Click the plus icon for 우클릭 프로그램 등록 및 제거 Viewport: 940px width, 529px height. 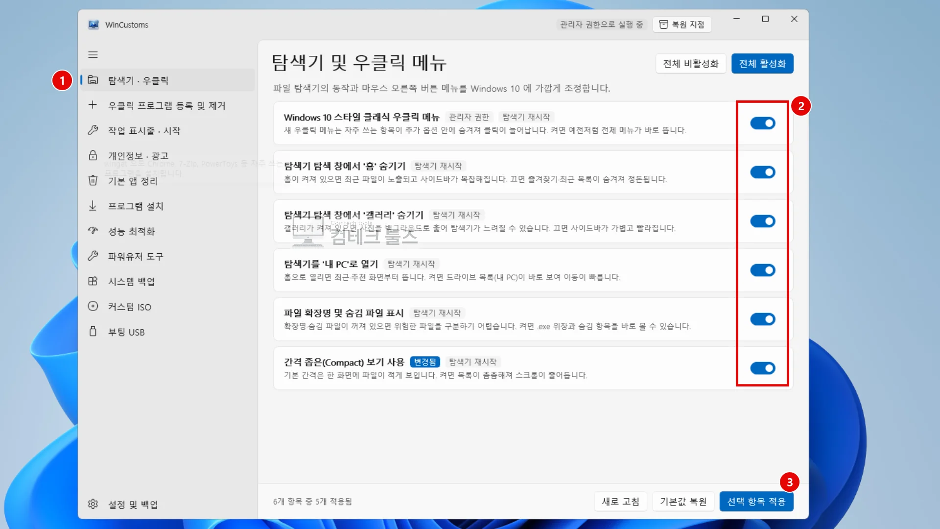click(x=93, y=105)
